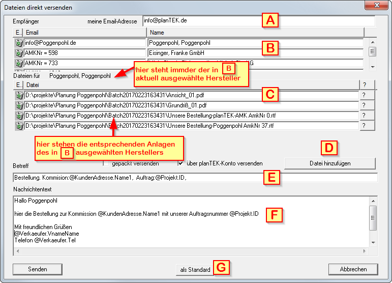
Task: Remove the Ansicht_01.pdf file via its trash icon
Action: pyautogui.click(x=19, y=95)
